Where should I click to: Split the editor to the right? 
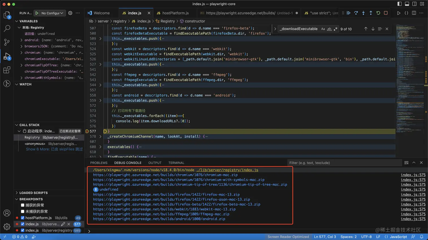[414, 13]
